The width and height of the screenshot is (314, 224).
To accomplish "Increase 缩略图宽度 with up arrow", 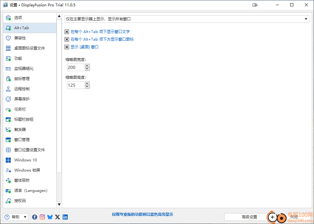I will (87, 66).
